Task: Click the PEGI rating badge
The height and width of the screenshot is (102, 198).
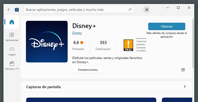Action: point(128,45)
